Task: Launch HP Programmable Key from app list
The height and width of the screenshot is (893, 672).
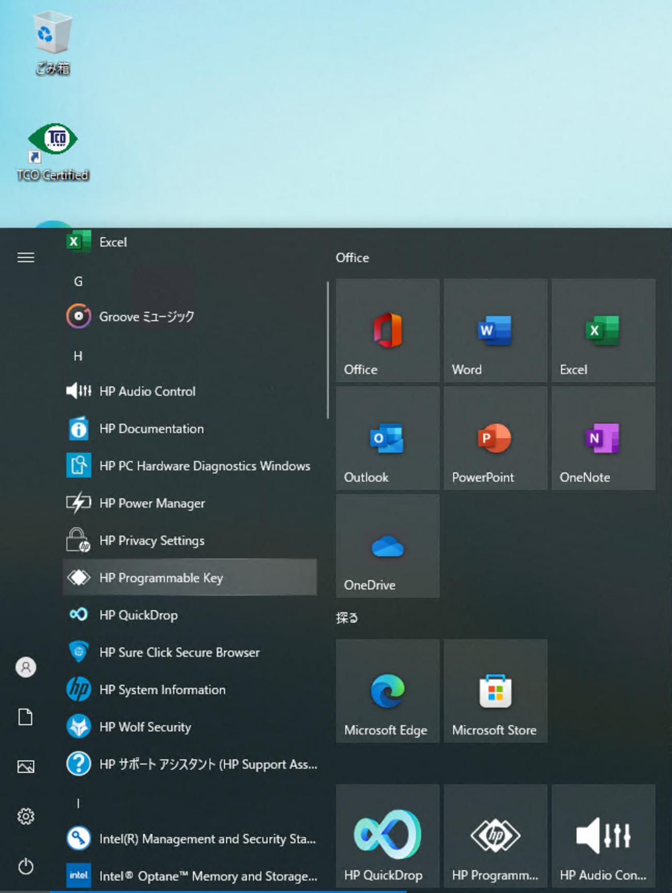Action: pyautogui.click(x=190, y=577)
